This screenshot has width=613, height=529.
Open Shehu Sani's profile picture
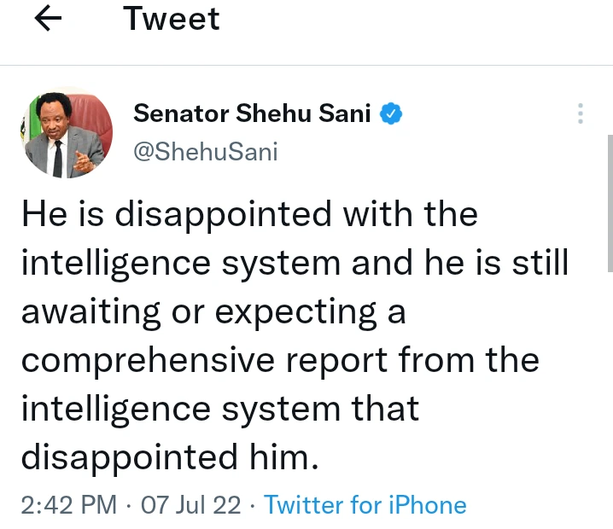[66, 134]
